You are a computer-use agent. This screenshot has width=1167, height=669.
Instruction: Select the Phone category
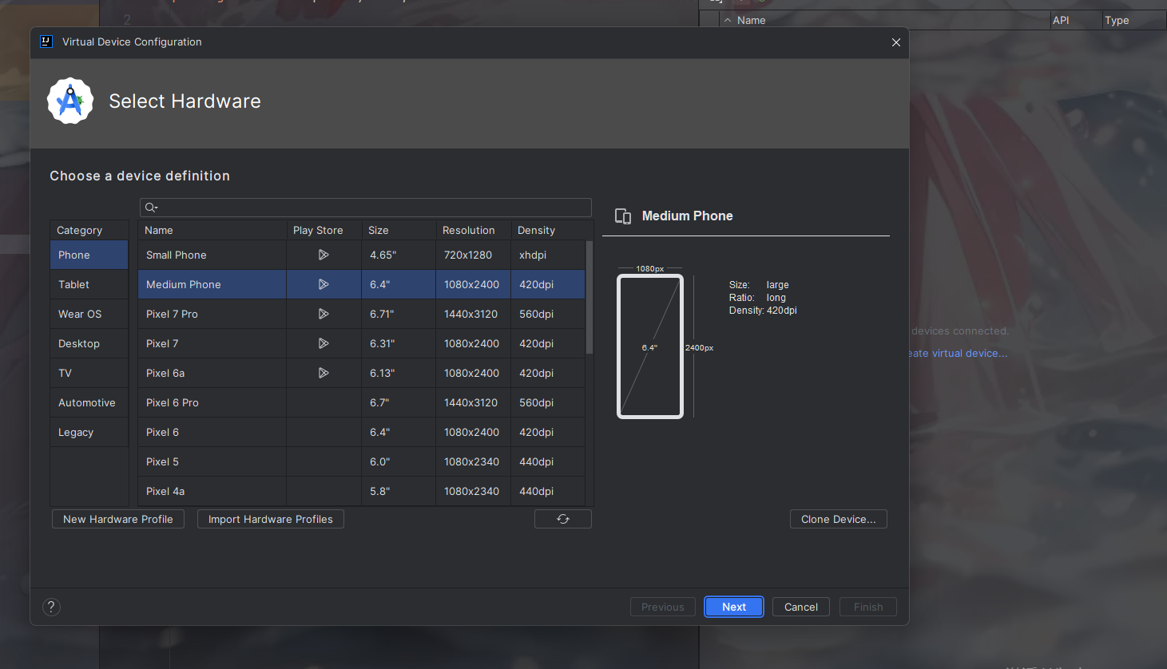pyautogui.click(x=89, y=255)
